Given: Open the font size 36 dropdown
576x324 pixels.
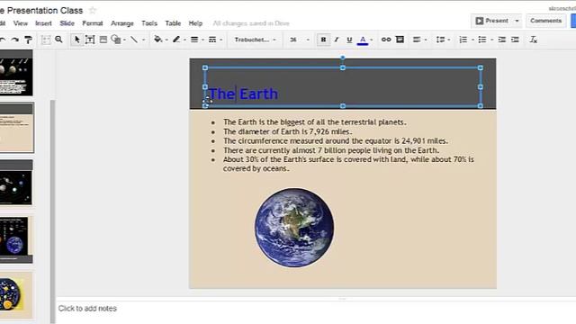Looking at the screenshot, I should click(299, 40).
